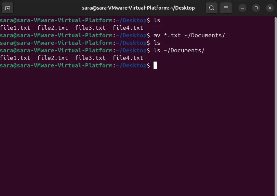The image size is (277, 196).
Task: Close the terminal window
Action: pyautogui.click(x=269, y=8)
